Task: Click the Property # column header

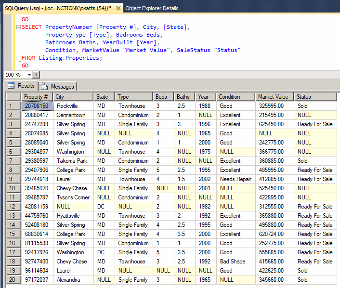Action: point(37,97)
